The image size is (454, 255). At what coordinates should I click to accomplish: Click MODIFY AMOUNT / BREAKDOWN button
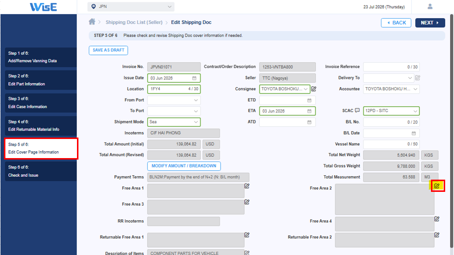pyautogui.click(x=184, y=166)
